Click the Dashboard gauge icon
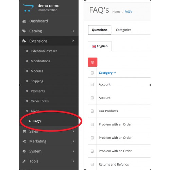This screenshot has height=170, width=170. click(24, 21)
